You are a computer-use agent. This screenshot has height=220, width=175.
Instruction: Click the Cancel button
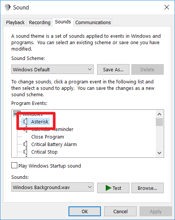pos(120,211)
